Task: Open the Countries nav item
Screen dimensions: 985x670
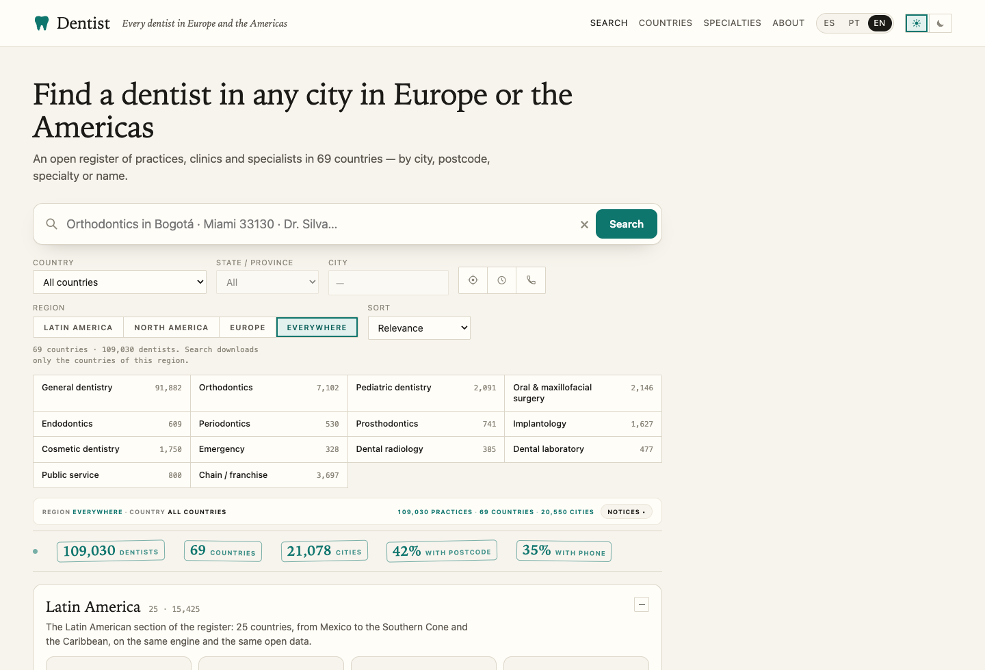Action: pos(666,23)
